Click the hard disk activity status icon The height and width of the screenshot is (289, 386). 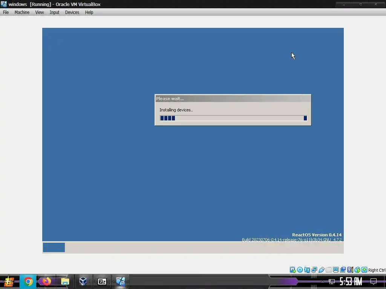coord(293,270)
